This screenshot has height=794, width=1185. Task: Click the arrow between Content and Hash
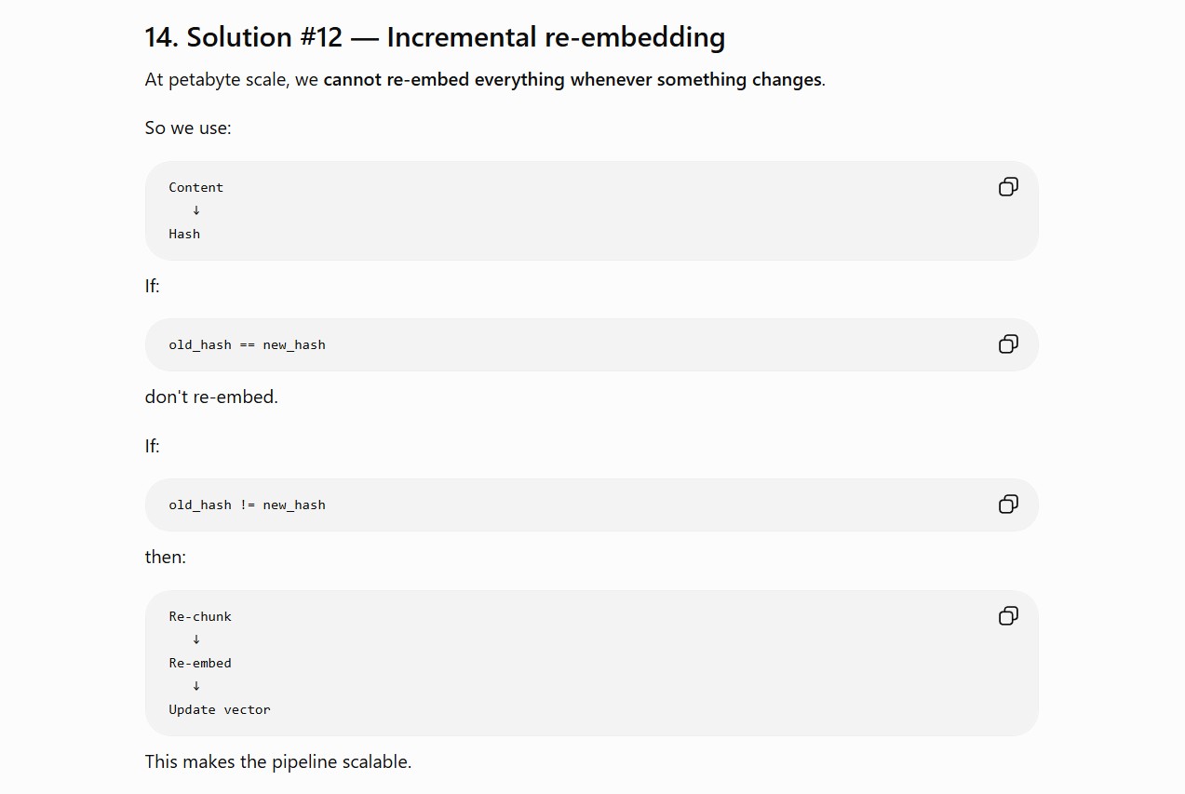point(196,210)
